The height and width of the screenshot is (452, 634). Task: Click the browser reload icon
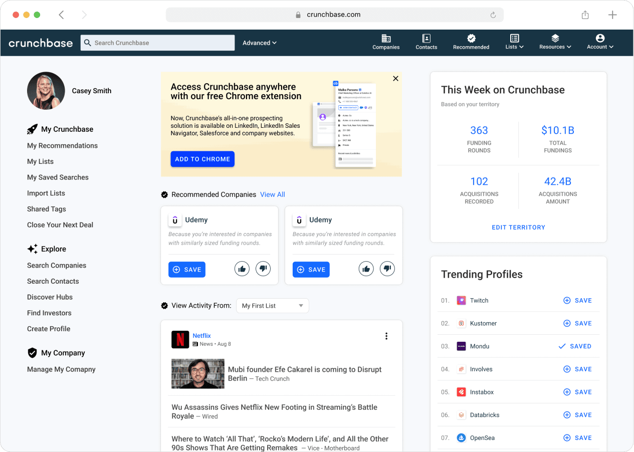click(493, 15)
